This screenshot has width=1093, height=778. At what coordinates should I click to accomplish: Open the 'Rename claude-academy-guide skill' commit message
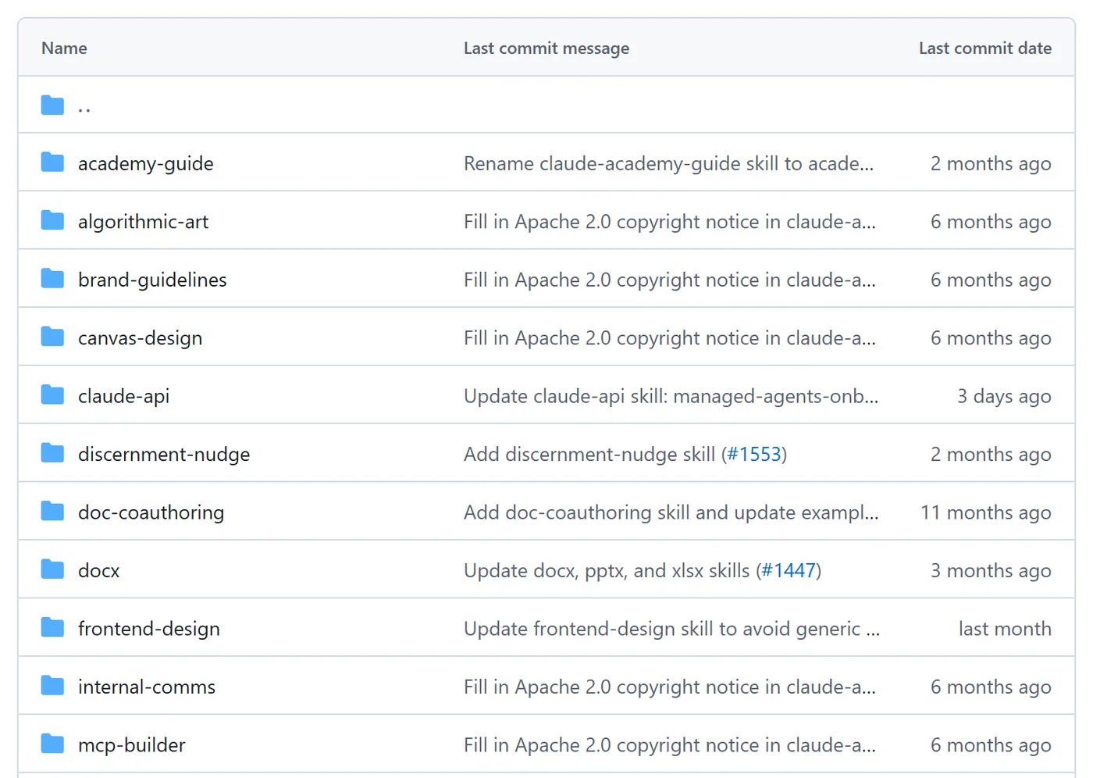coord(668,163)
